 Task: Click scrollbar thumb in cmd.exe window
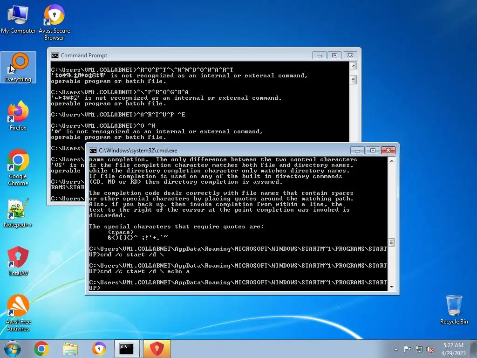[391, 242]
